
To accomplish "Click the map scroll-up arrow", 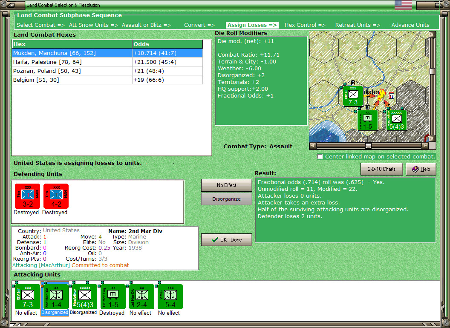I will coord(432,35).
